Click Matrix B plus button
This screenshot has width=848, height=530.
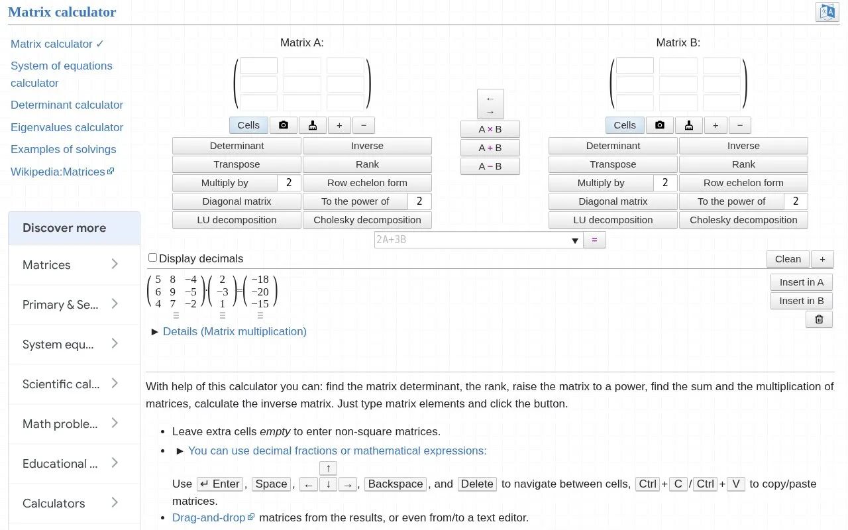[715, 125]
